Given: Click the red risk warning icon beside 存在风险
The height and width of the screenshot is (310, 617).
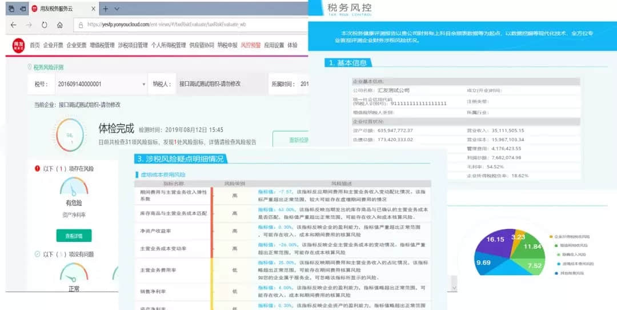Looking at the screenshot, I should point(37,169).
